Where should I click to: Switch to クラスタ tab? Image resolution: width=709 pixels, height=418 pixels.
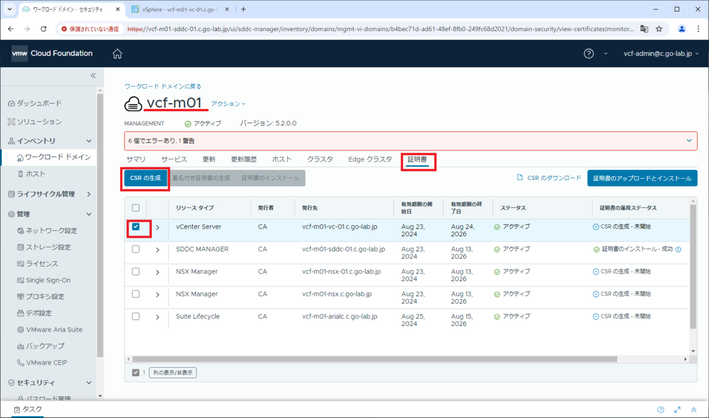[320, 160]
